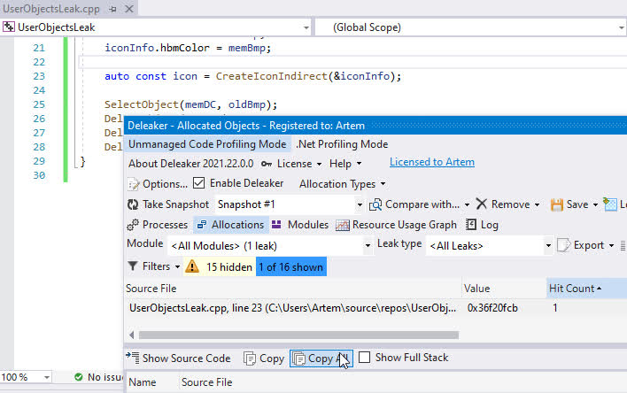Select the UserObjectsLeak.cpp line 23 row

(375, 308)
